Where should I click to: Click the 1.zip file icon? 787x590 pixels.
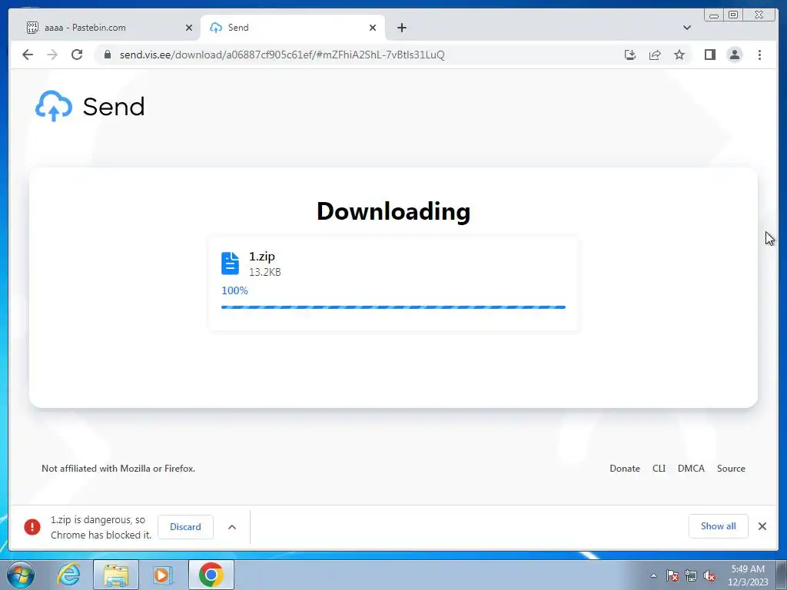[x=230, y=264]
